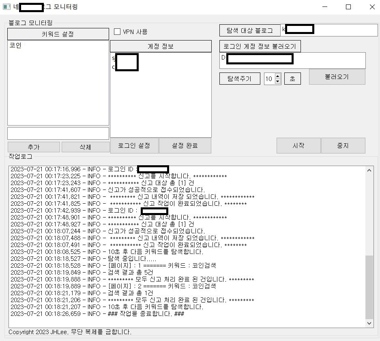
Task: Click 로그인 계정 정보 불러오기 button
Action: pyautogui.click(x=260, y=46)
